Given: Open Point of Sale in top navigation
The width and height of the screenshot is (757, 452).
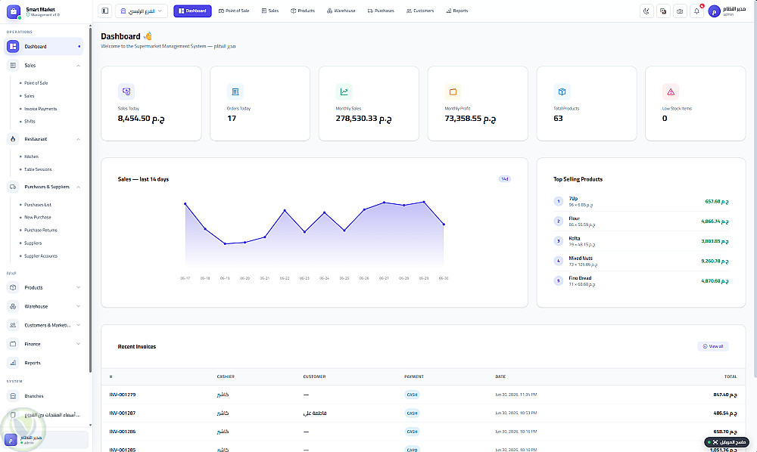Looking at the screenshot, I should tap(234, 11).
